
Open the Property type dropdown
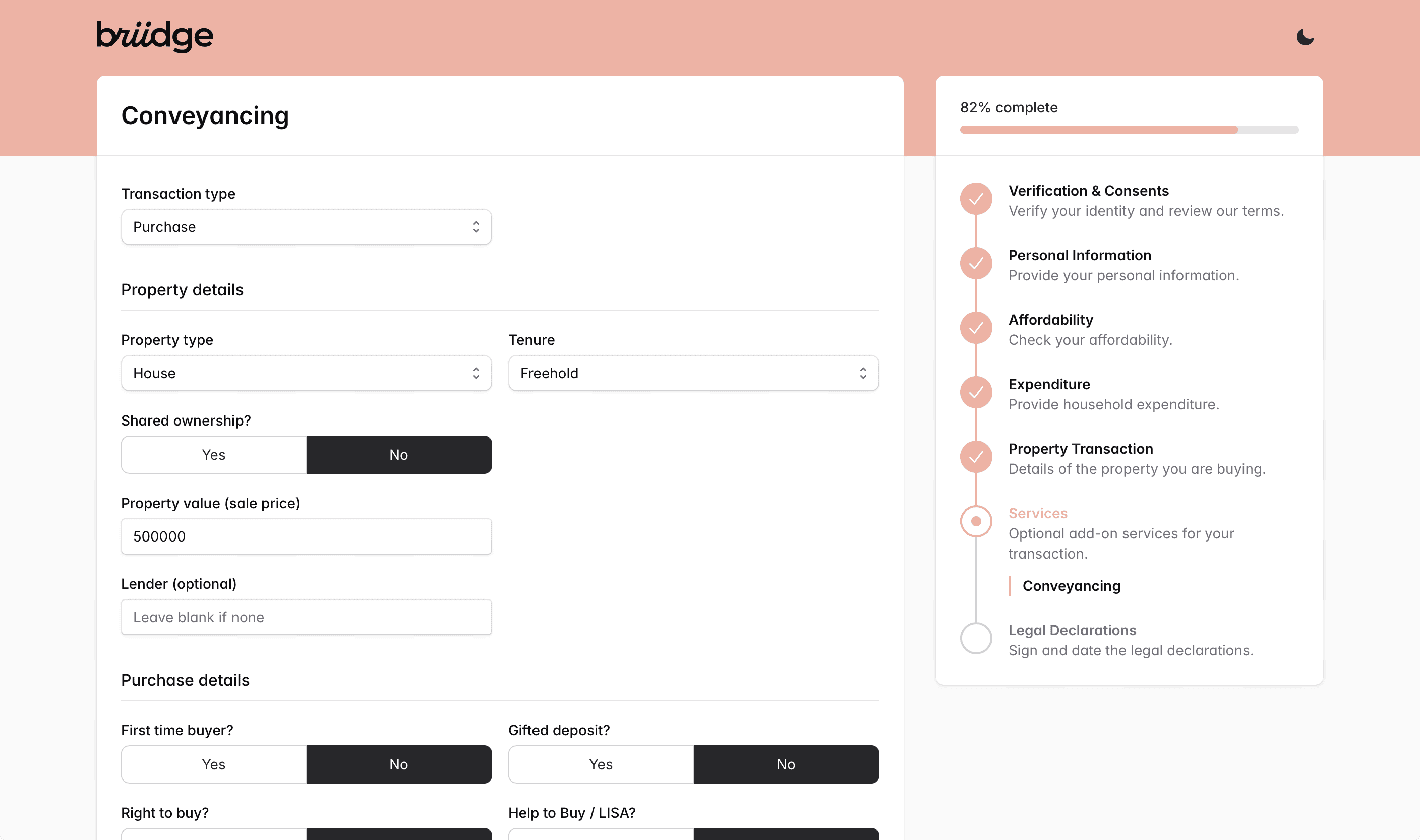point(306,373)
